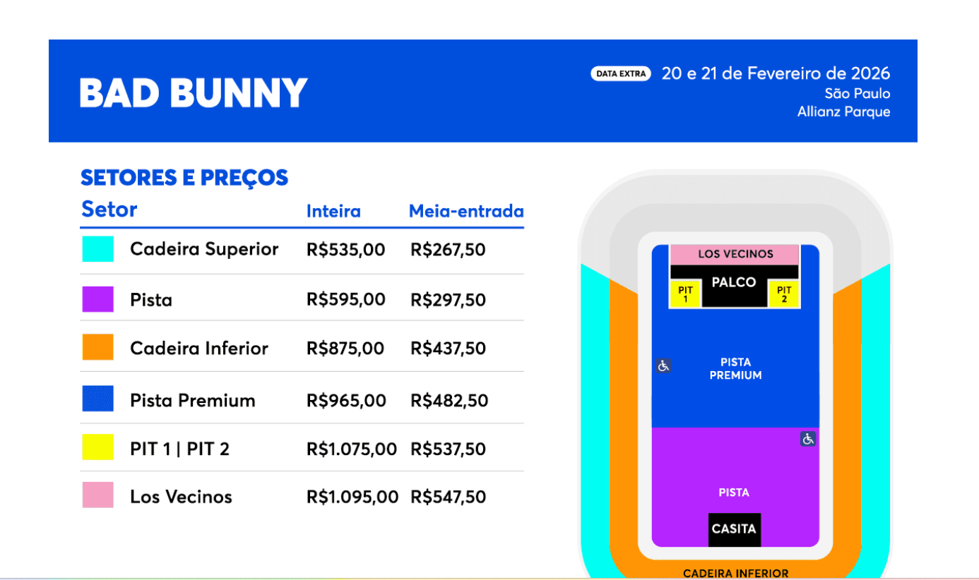Select the yellow PIT 2 box on map
Screen dimensions: 979x580
(x=784, y=294)
